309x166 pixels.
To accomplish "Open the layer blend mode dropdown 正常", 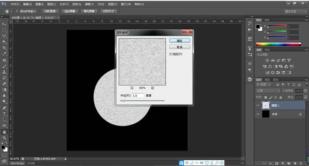I will pyautogui.click(x=268, y=91).
